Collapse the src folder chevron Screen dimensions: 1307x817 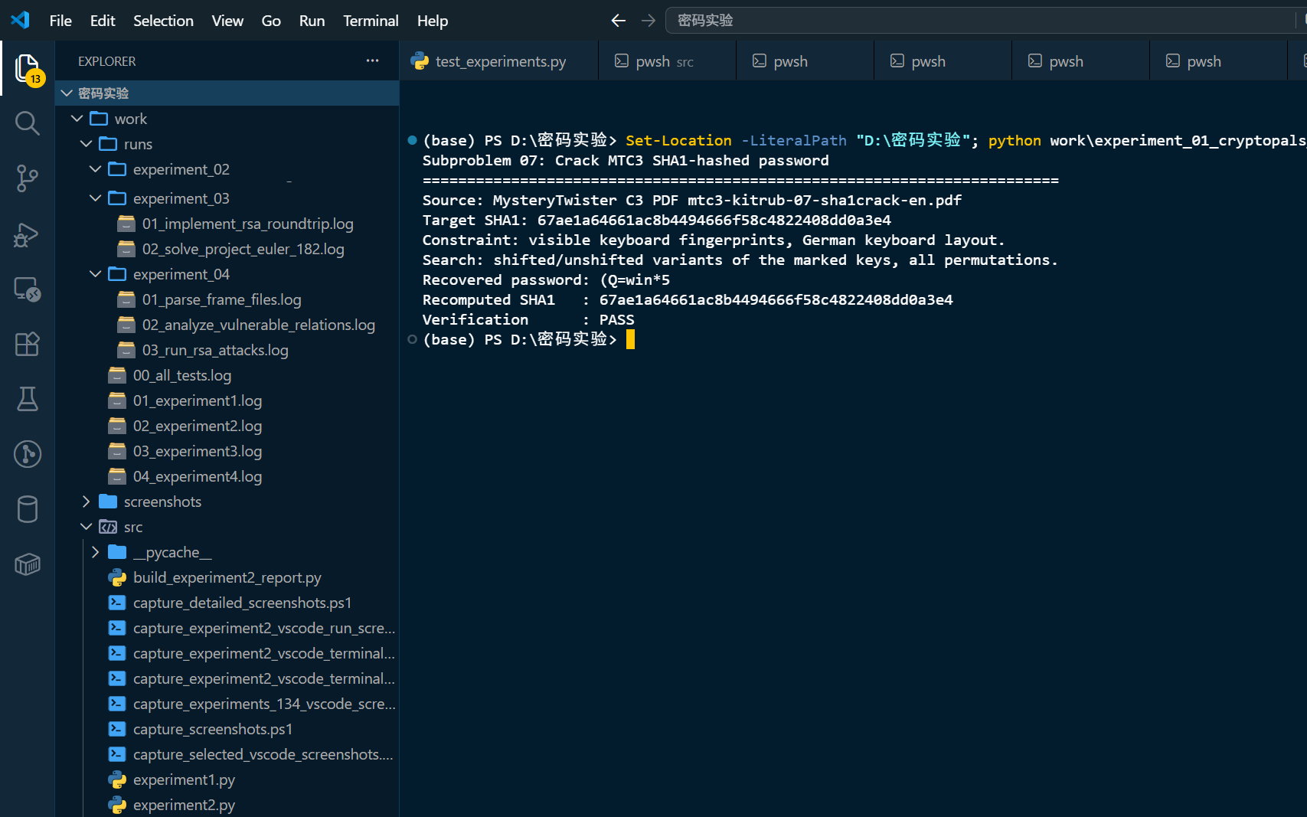coord(86,527)
